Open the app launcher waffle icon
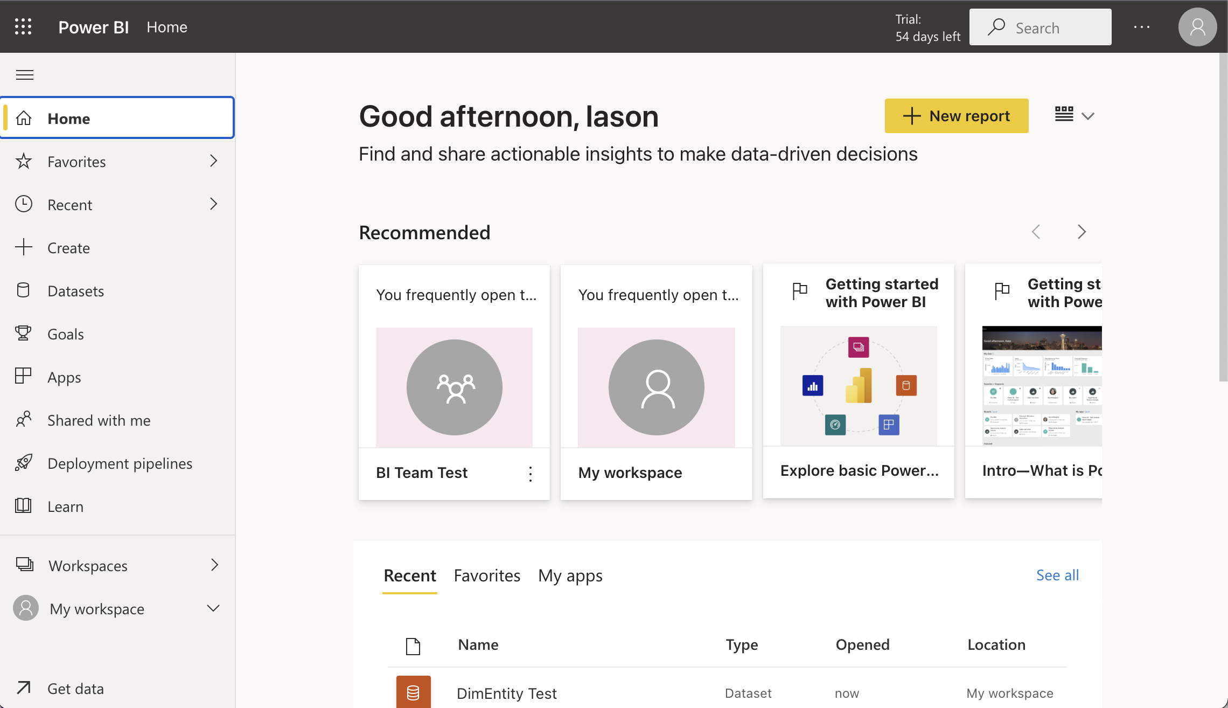The height and width of the screenshot is (708, 1228). [23, 26]
